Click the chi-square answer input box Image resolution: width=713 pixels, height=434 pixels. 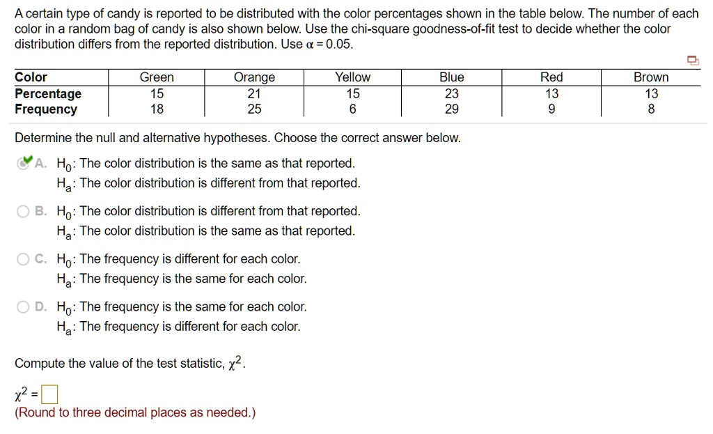click(48, 394)
